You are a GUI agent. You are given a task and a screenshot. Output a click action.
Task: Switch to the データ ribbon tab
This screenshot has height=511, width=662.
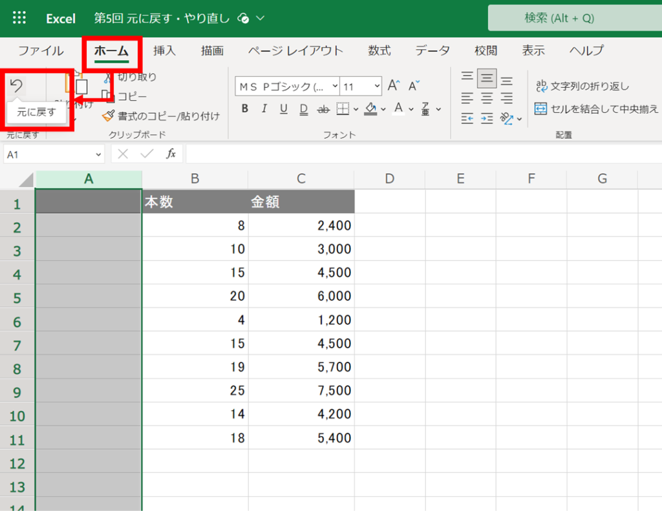click(432, 50)
